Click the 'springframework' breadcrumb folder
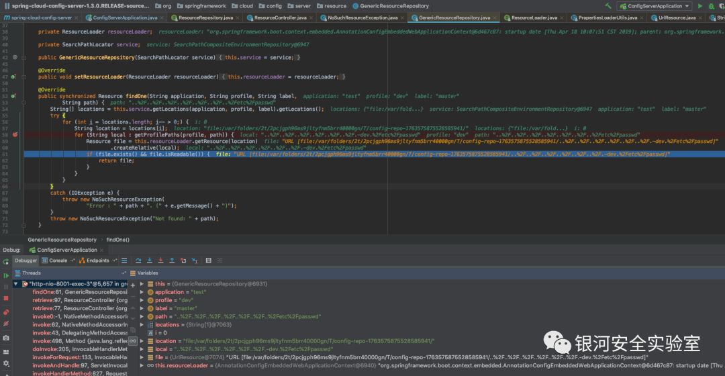Viewport: 725px width, 376px height. click(x=201, y=6)
